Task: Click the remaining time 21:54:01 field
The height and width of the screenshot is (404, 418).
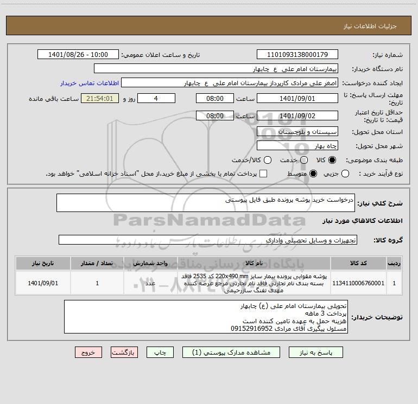Action: (100, 98)
